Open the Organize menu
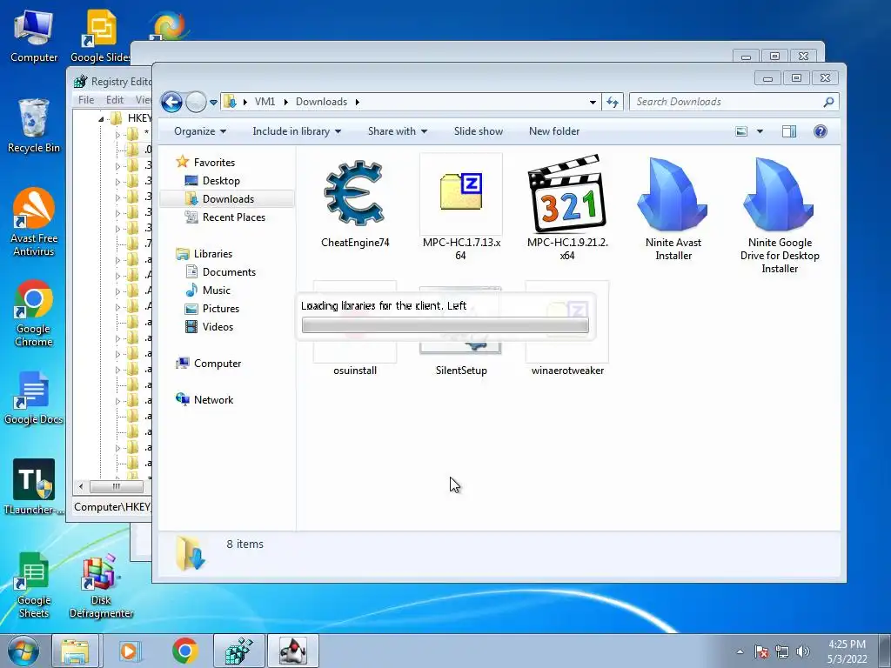The image size is (891, 668). click(200, 131)
